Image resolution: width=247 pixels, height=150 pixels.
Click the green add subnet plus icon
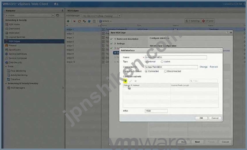point(125,81)
